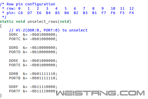
Task: Click the Hi-Z comment line
Action: pyautogui.click(x=48, y=30)
